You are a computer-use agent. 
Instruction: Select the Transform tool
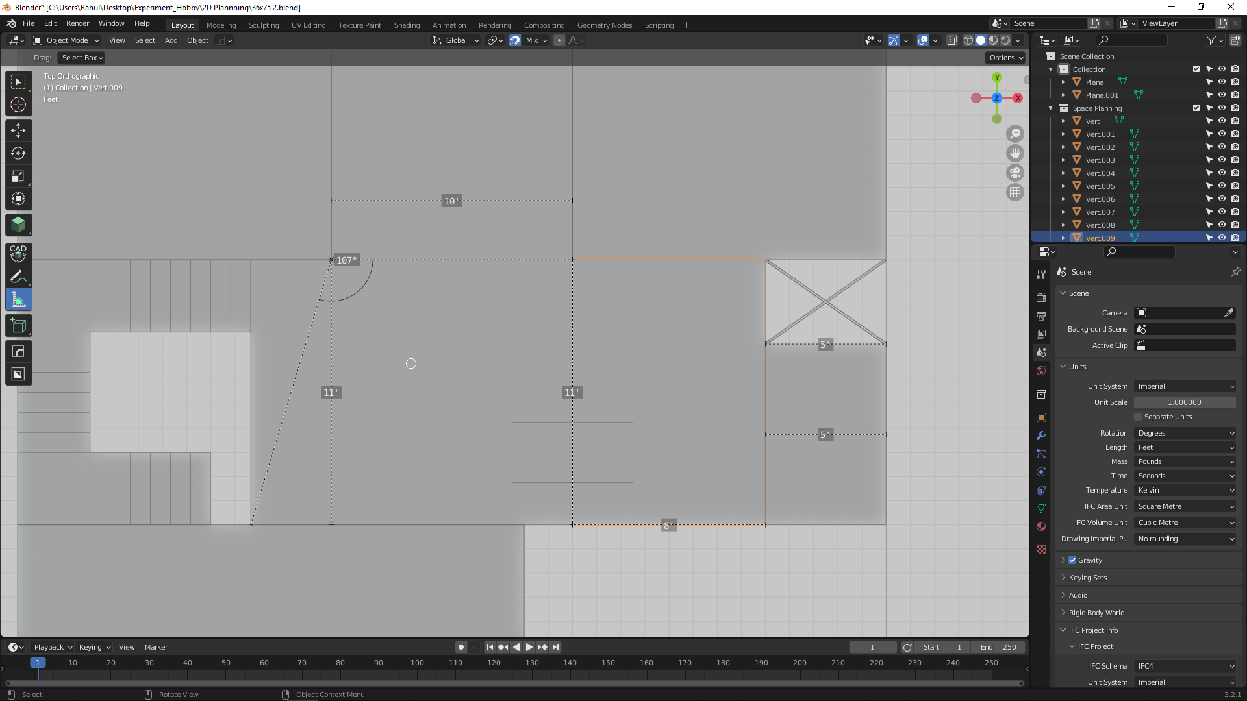pos(18,199)
